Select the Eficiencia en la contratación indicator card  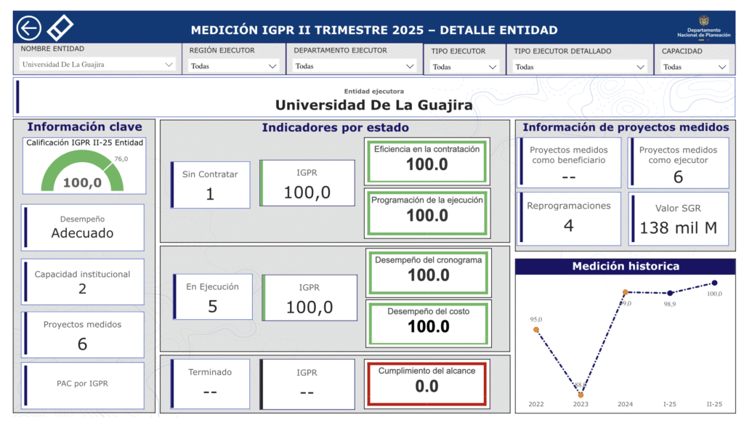[x=427, y=161]
